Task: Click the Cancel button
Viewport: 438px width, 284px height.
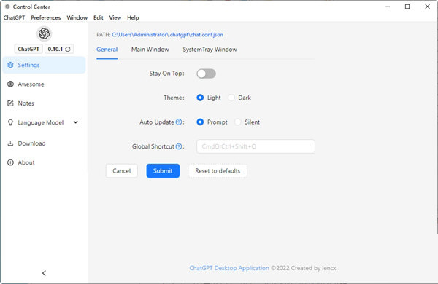Action: [x=122, y=171]
